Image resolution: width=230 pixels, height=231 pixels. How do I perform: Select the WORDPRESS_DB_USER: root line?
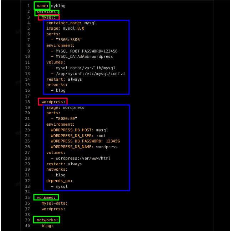(78, 136)
